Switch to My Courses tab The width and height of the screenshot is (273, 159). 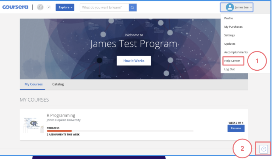[34, 84]
